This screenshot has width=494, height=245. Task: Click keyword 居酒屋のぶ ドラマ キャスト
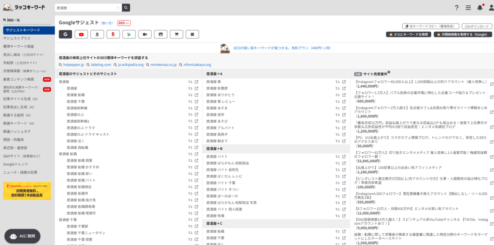click(x=88, y=134)
